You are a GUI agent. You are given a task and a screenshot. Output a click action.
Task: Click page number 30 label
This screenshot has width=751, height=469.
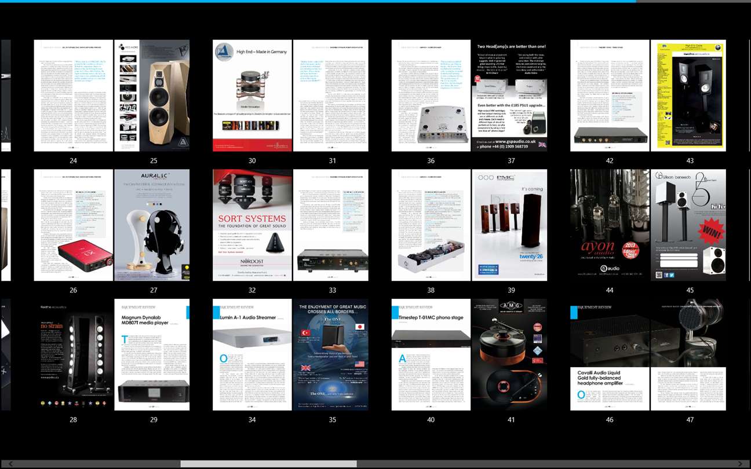click(252, 160)
